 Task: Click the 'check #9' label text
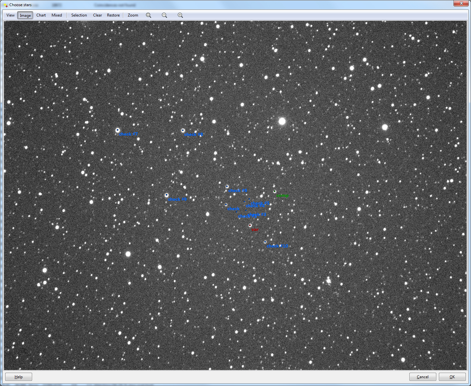177,199
